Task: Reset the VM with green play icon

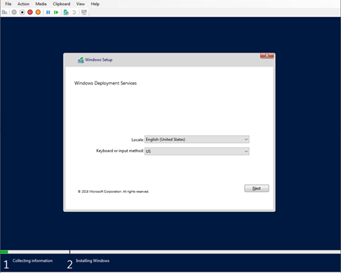Action: click(x=56, y=12)
